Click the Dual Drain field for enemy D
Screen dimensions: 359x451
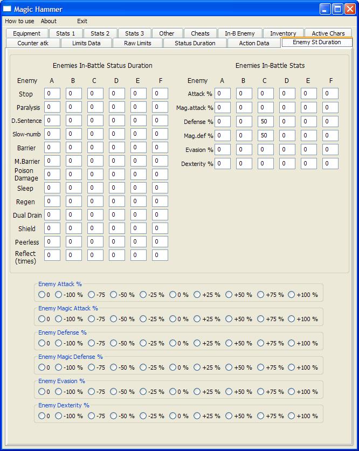[117, 214]
